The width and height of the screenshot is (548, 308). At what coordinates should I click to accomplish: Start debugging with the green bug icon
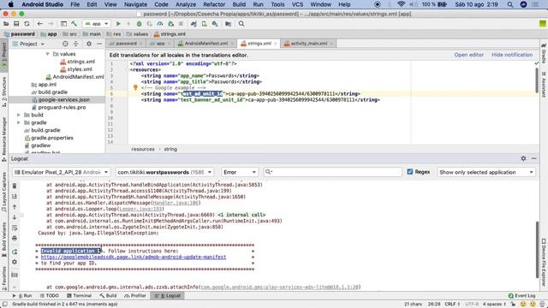pos(139,24)
